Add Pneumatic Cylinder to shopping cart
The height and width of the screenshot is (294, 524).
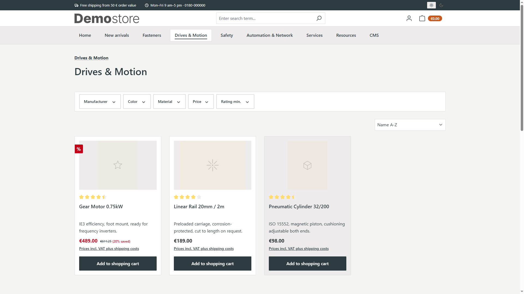[x=308, y=264]
